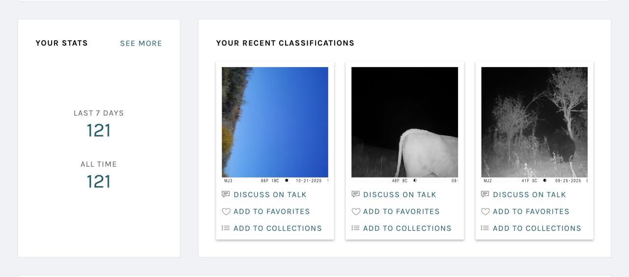Add blue sky photo to favorites
This screenshot has height=277, width=629.
[x=272, y=212]
